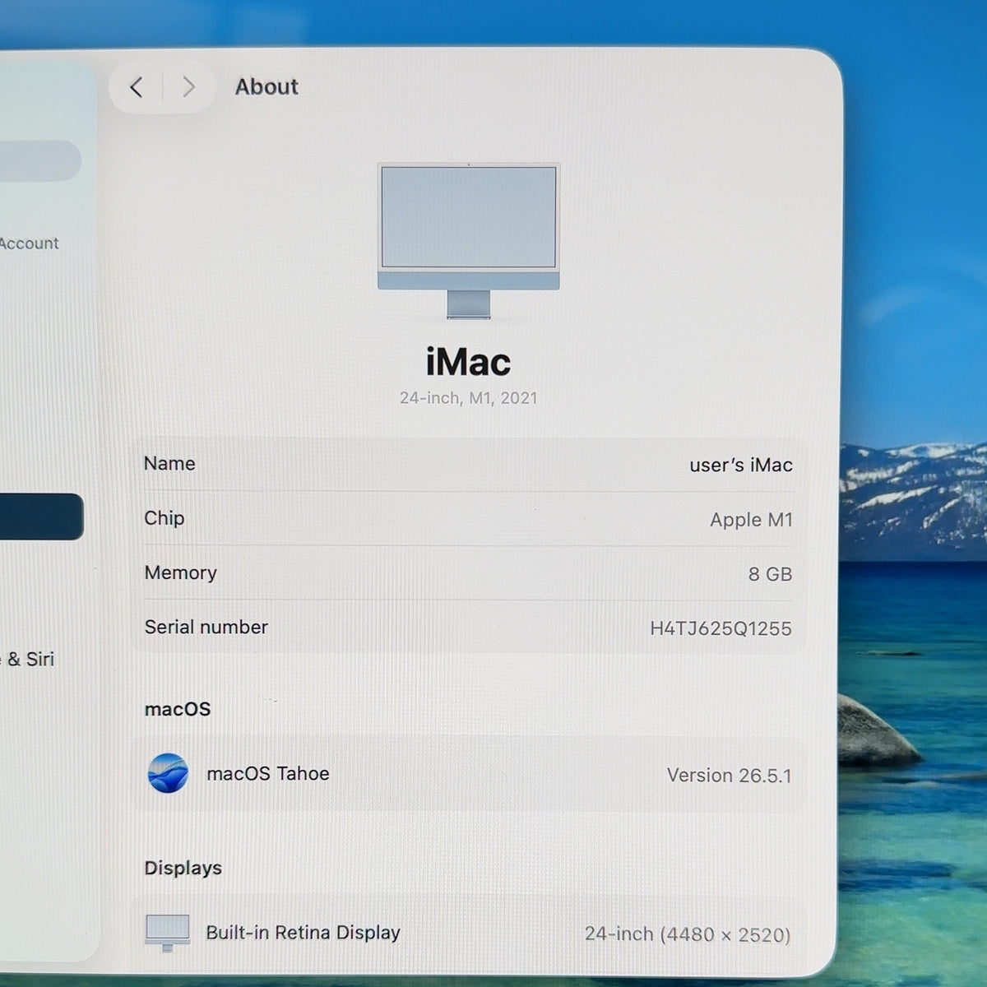Click the "macOS Tahoe" label

(x=268, y=774)
